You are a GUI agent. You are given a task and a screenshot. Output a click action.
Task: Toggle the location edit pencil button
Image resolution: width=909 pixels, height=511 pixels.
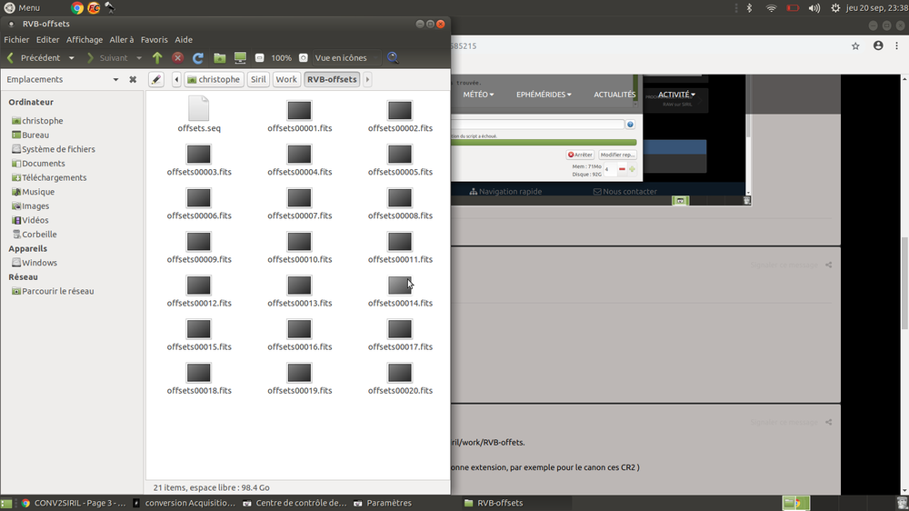tap(156, 79)
